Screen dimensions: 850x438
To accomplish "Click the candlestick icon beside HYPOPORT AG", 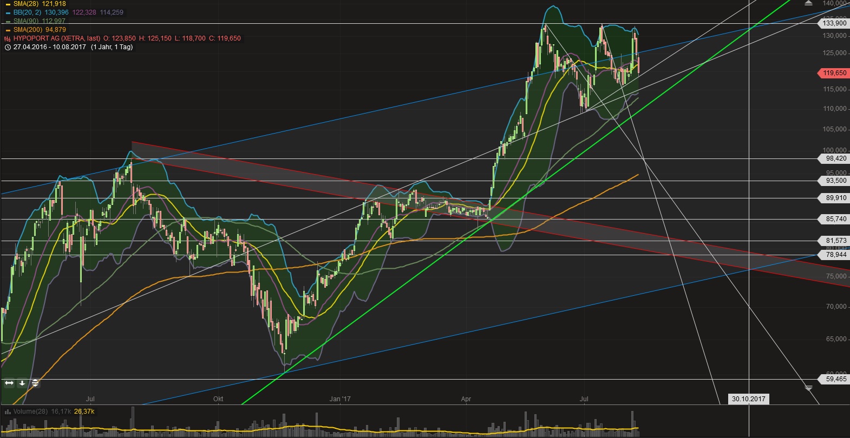I will [8, 38].
